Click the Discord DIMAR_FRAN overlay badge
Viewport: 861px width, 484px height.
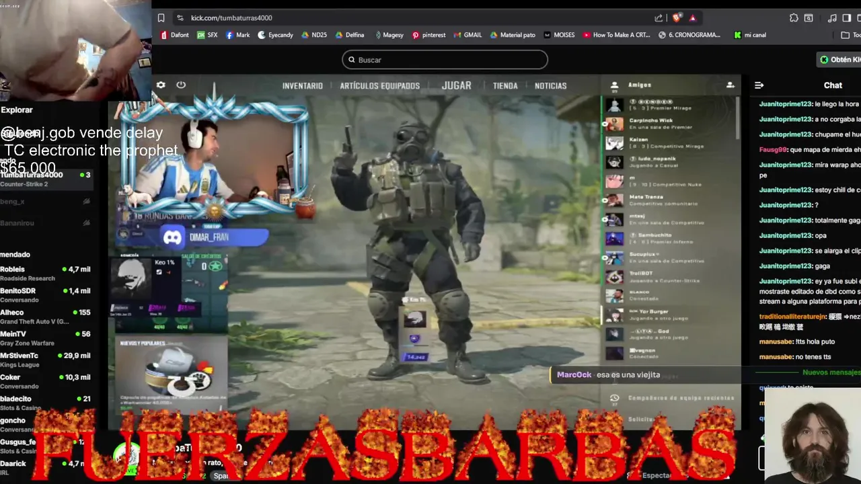tap(214, 237)
